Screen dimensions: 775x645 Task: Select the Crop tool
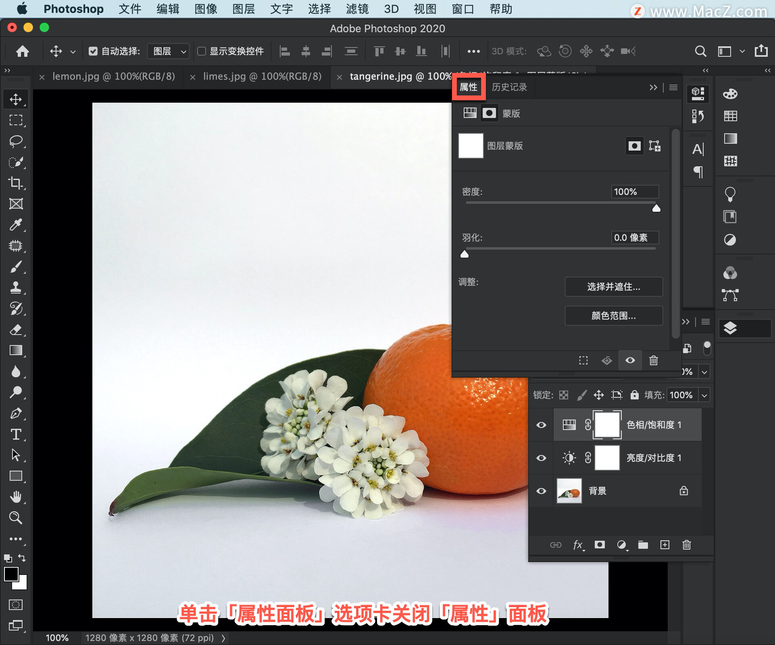16,183
